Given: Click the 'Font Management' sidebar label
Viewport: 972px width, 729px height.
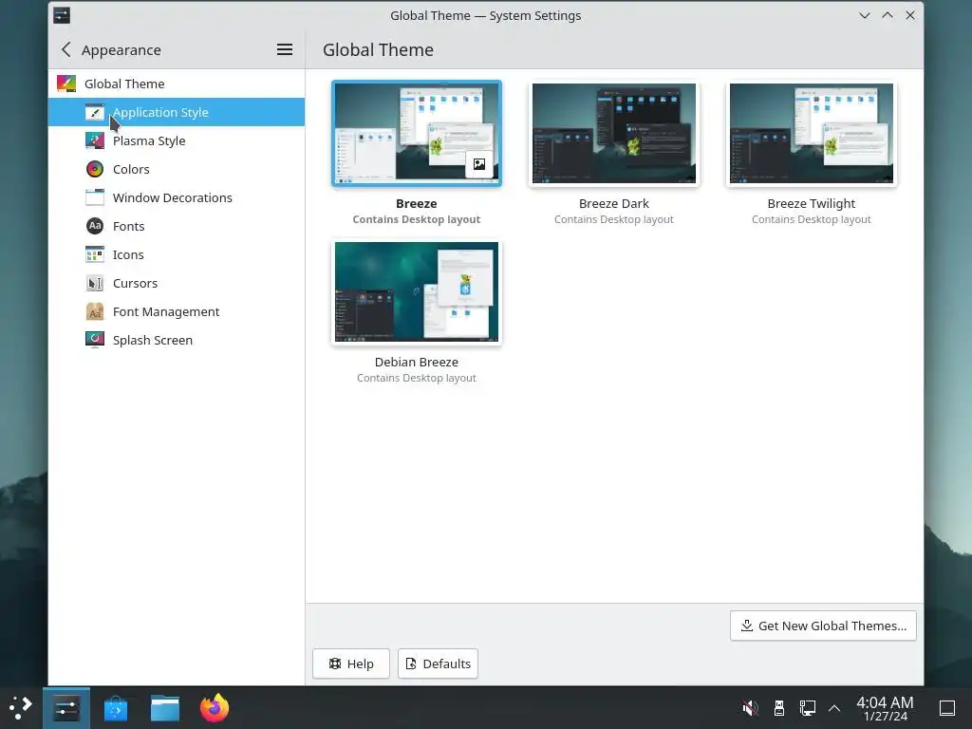Looking at the screenshot, I should coord(166,311).
